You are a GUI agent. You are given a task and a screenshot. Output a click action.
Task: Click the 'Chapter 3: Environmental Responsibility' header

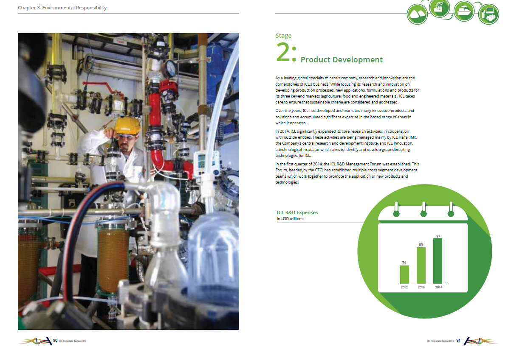pos(62,8)
